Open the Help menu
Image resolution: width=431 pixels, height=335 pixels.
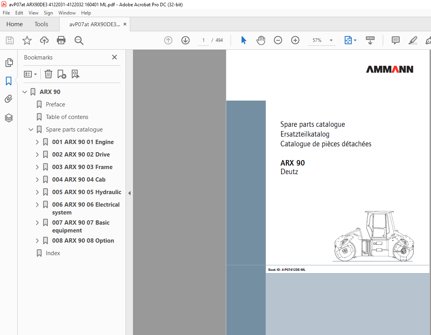point(86,13)
